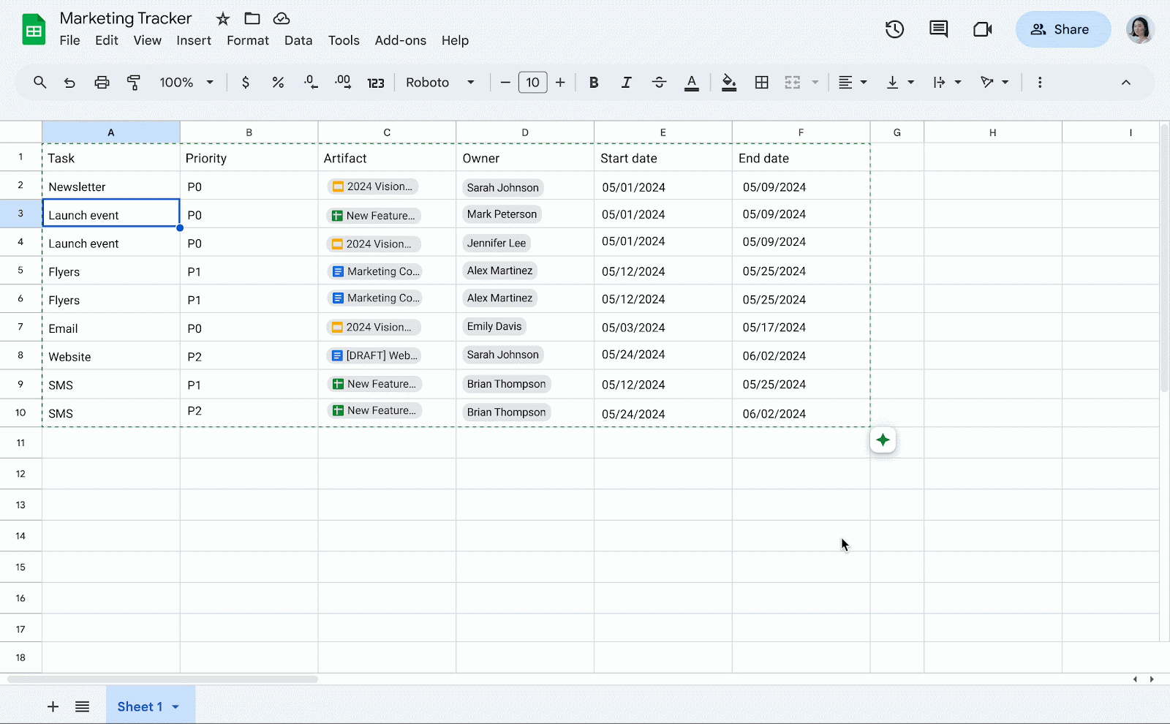The image size is (1170, 724).
Task: Collapse the toolbar with the chevron
Action: (x=1125, y=82)
